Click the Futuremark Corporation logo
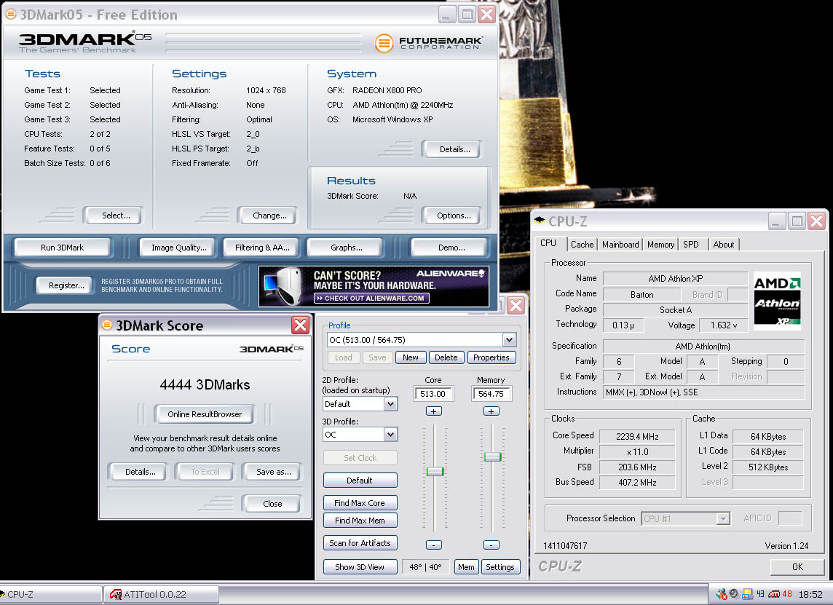 click(x=428, y=42)
